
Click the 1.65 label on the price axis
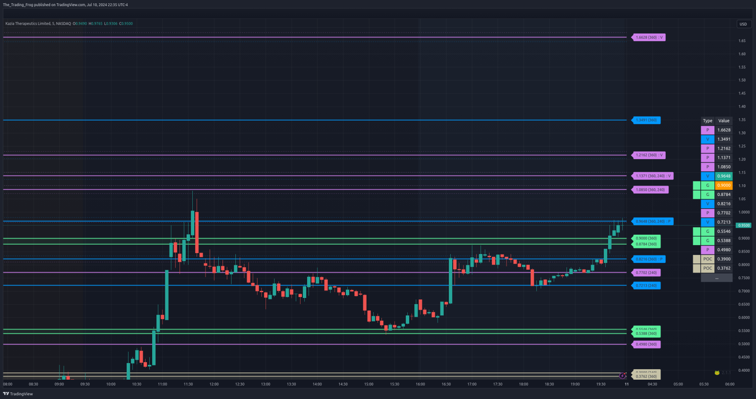click(x=742, y=41)
